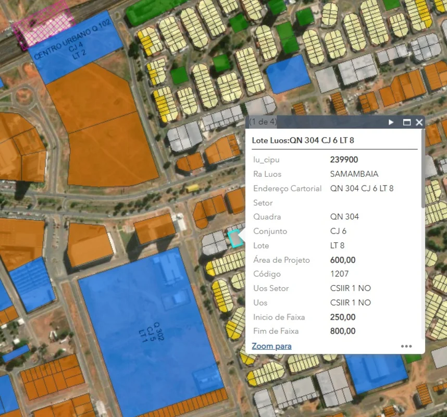Click the Área de Projeto value 600,00

pyautogui.click(x=343, y=260)
